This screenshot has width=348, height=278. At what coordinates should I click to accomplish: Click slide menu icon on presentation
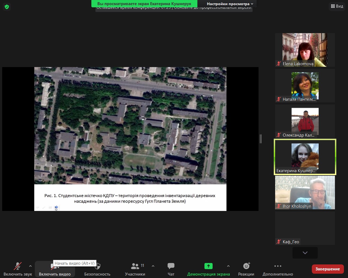pos(50,207)
